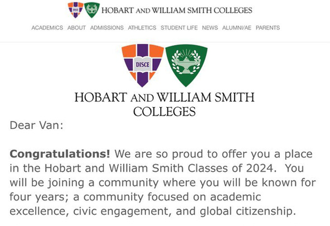Click the large orange and purple Hobart shield
The image size is (330, 226).
(x=142, y=65)
